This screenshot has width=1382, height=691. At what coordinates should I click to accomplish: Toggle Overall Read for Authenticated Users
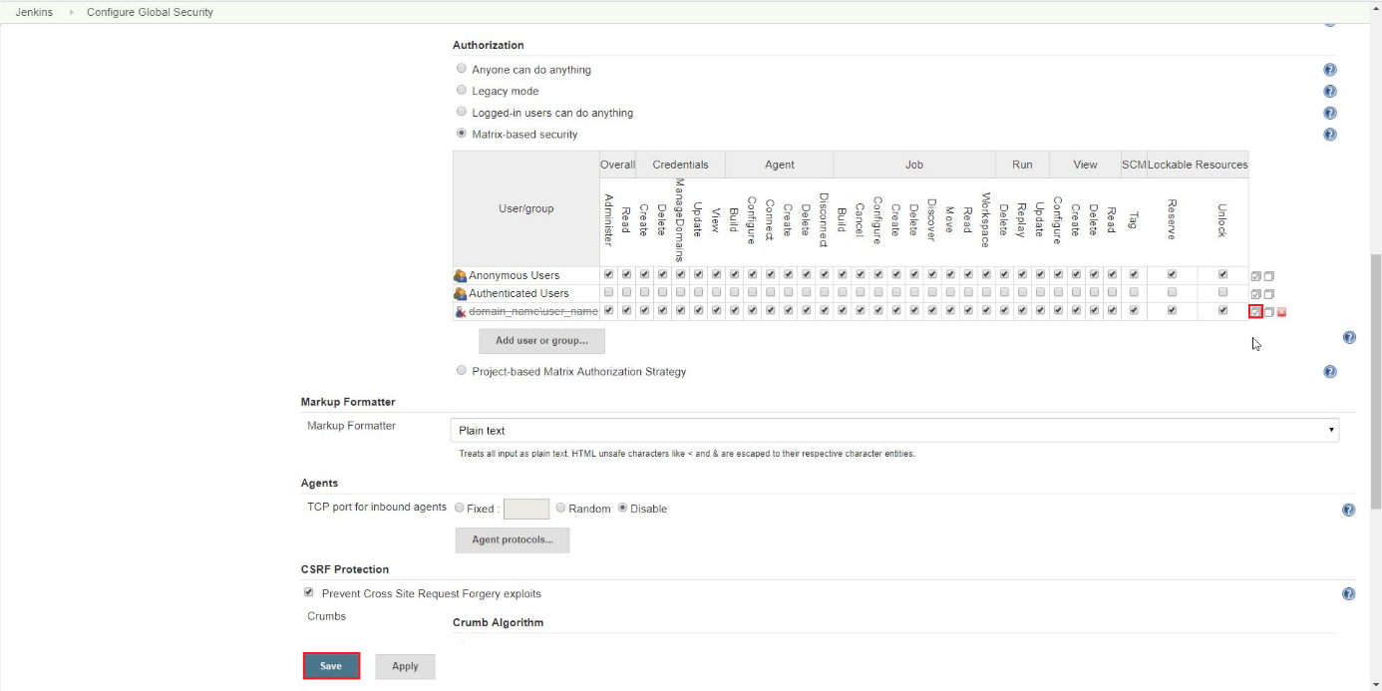(626, 293)
